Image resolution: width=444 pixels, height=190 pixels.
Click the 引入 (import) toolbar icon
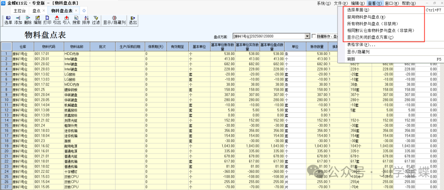click(x=67, y=20)
